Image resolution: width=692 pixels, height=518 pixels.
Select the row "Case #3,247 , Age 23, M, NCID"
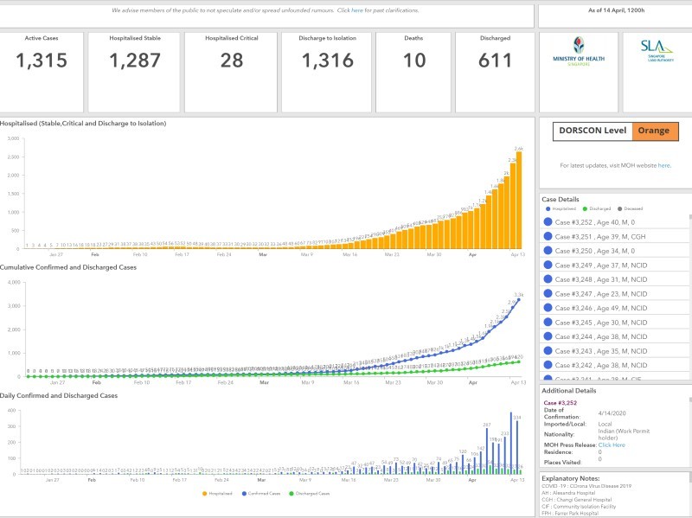coord(614,293)
